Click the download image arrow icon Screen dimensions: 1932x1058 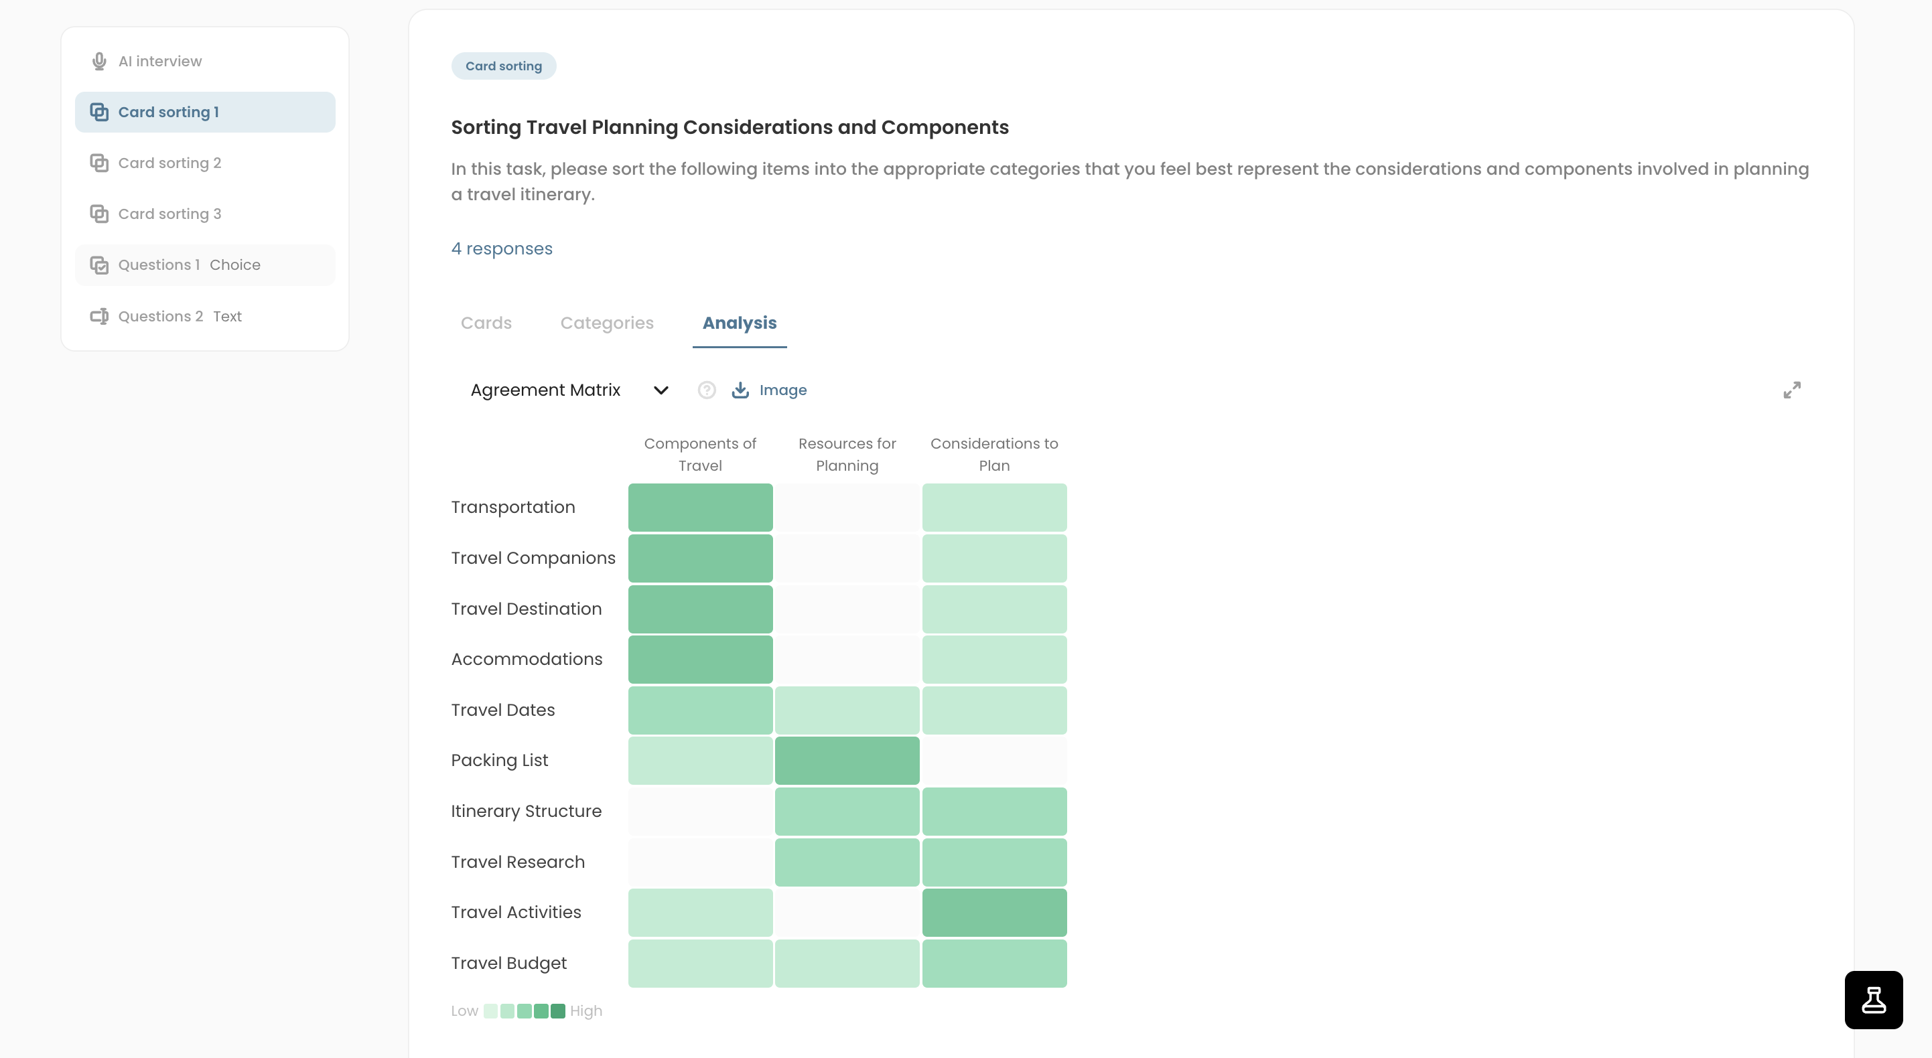(x=740, y=390)
